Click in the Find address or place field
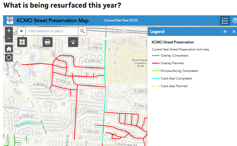The width and height of the screenshot is (237, 146). click(52, 31)
